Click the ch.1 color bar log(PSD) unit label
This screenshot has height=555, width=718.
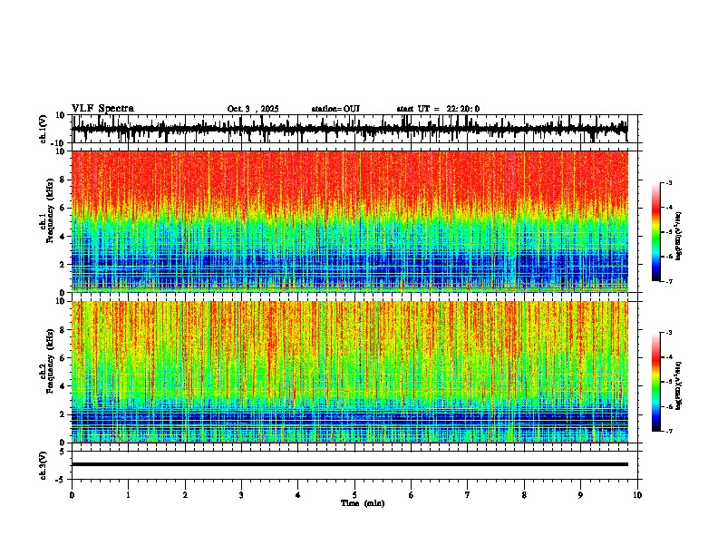click(x=679, y=237)
